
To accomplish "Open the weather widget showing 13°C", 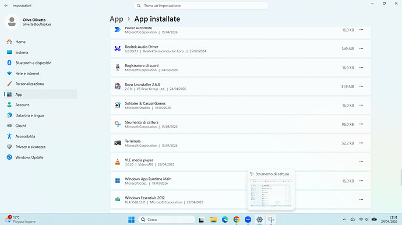I will pyautogui.click(x=20, y=219).
